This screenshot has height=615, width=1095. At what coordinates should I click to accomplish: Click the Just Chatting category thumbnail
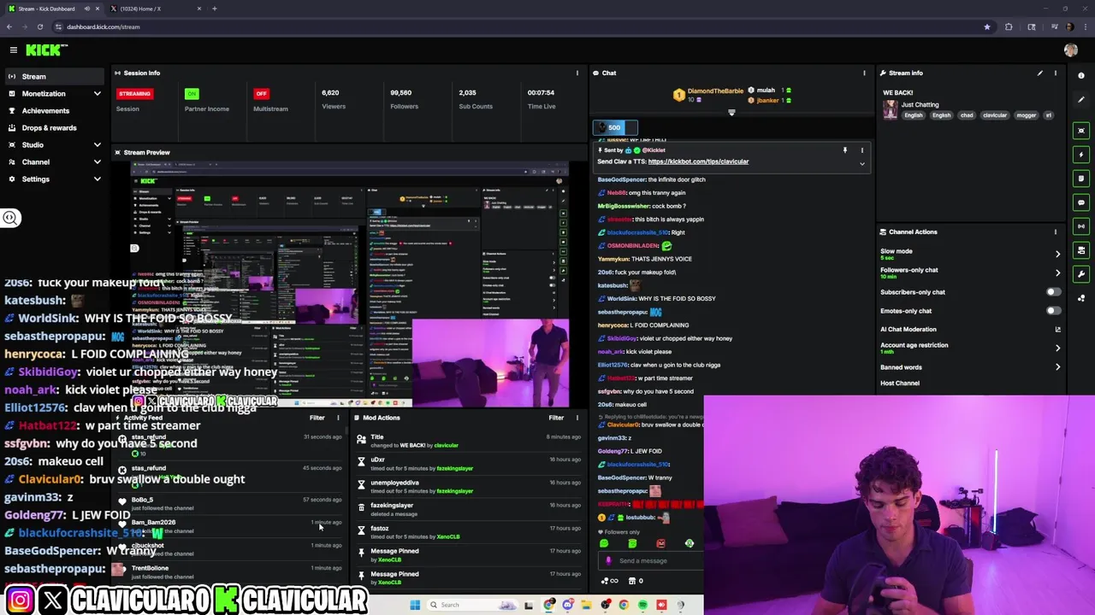tap(891, 109)
